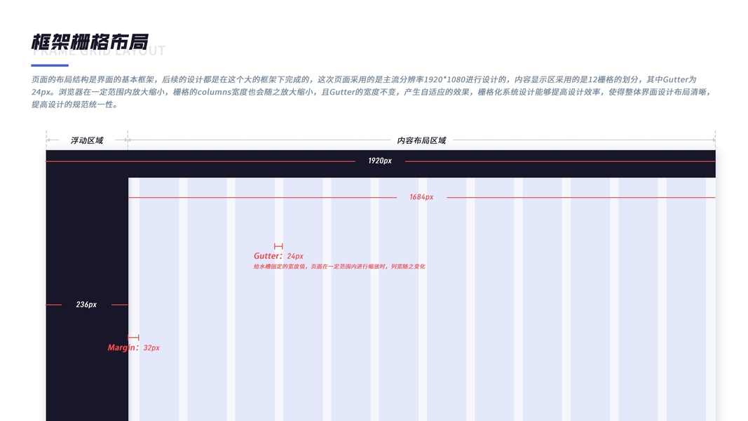Image resolution: width=748 pixels, height=421 pixels.
Task: Click the gutter width bracket marker
Action: [278, 246]
